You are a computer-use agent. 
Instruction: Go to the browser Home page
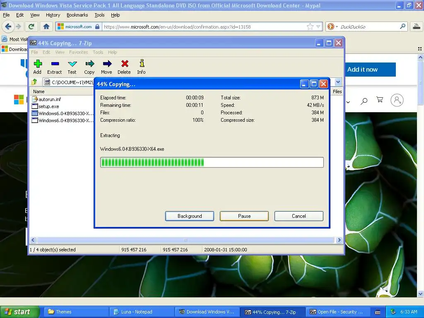(46, 26)
